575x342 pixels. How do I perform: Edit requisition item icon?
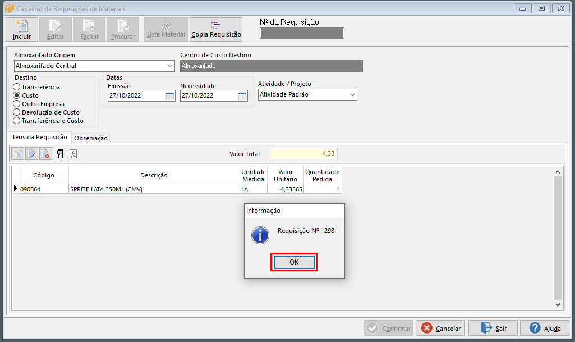pos(31,154)
